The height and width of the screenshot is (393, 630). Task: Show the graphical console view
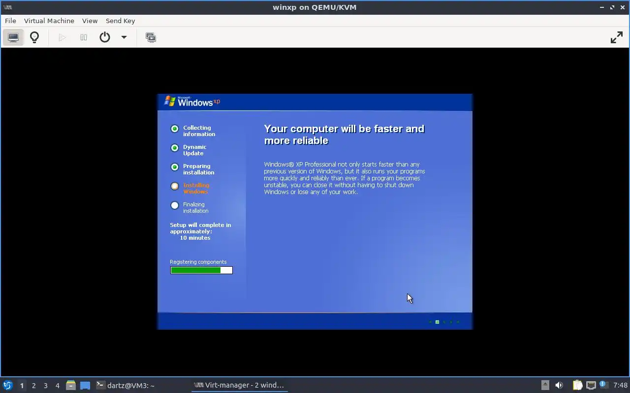point(13,37)
